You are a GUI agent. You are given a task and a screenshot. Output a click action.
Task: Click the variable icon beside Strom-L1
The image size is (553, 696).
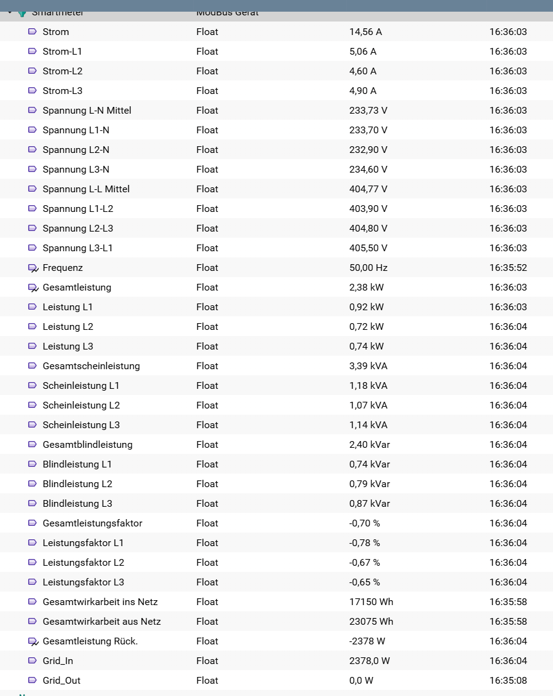pyautogui.click(x=33, y=52)
